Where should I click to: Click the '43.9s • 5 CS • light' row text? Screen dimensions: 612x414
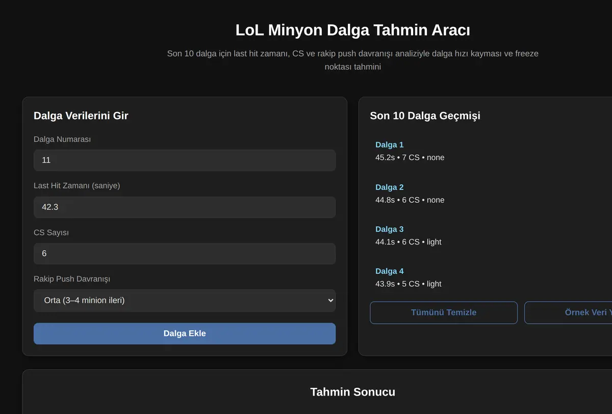pos(409,284)
